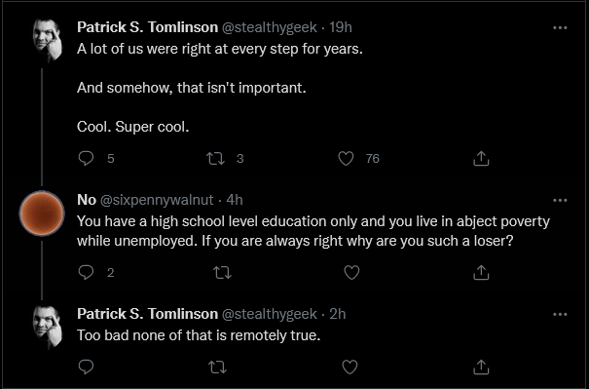The image size is (589, 389).
Task: Reply to sixpennywalnut's tweet
Action: [x=86, y=272]
